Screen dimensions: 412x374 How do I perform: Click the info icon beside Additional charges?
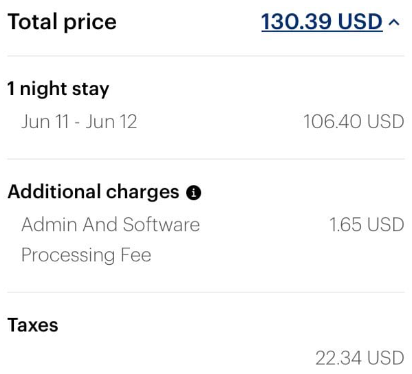point(194,193)
